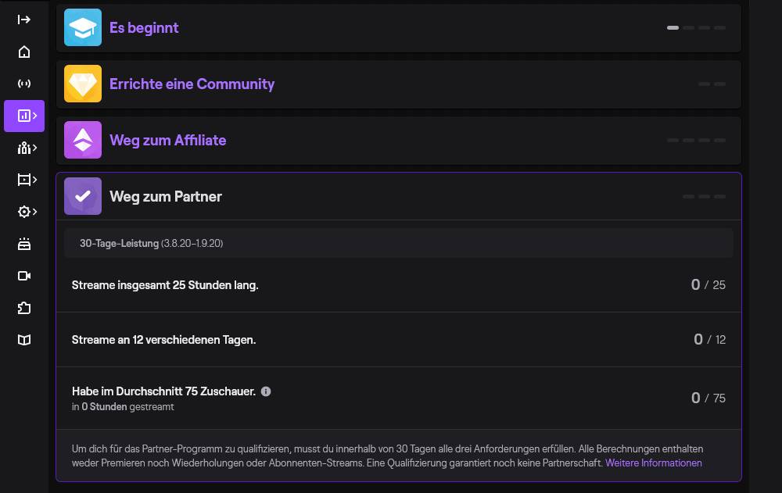The image size is (782, 493).
Task: Expand the collapsed sidebar with the arrow icon
Action: point(23,20)
